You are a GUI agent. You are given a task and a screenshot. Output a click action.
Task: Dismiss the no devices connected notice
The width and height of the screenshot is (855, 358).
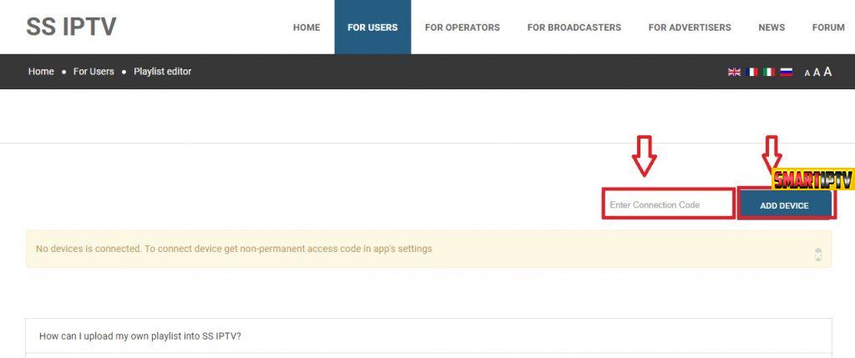pyautogui.click(x=818, y=255)
